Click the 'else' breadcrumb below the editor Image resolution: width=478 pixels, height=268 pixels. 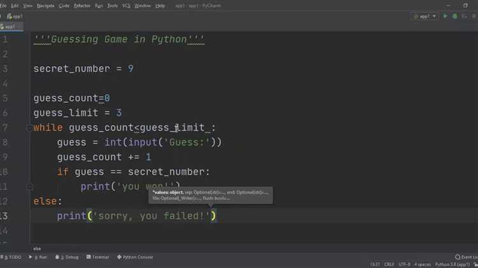37,248
